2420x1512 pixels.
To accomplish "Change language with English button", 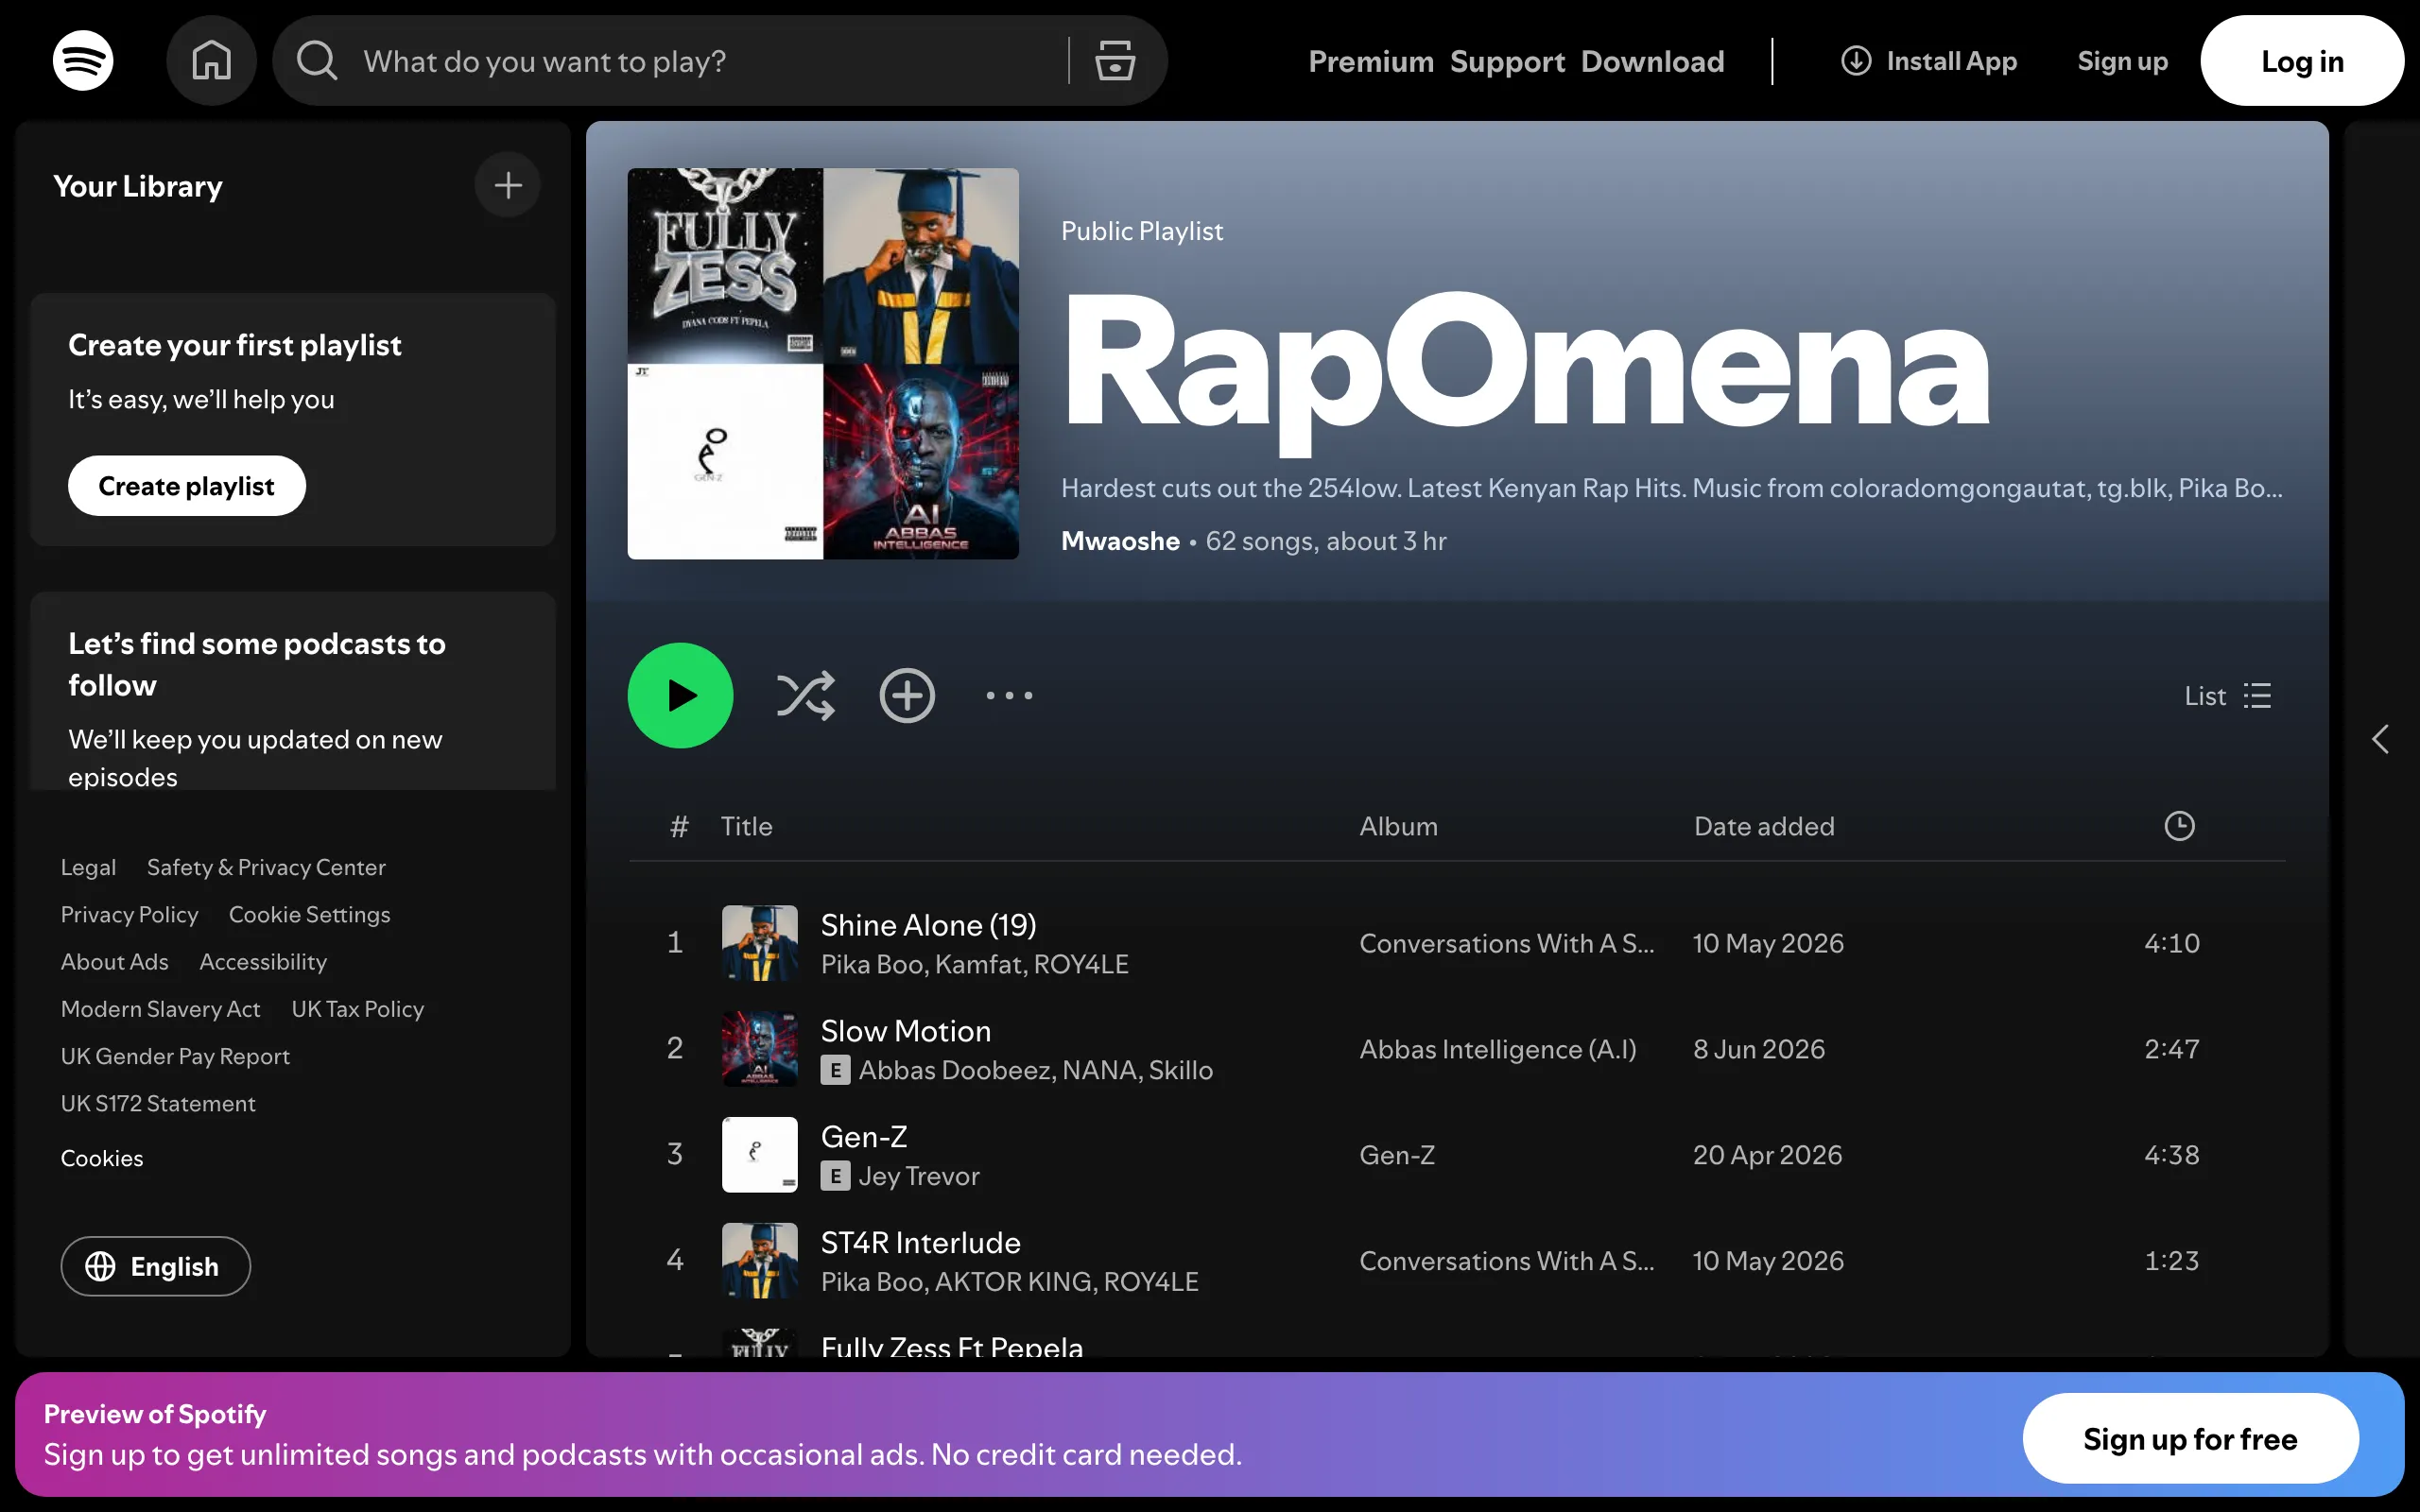I will coord(155,1266).
